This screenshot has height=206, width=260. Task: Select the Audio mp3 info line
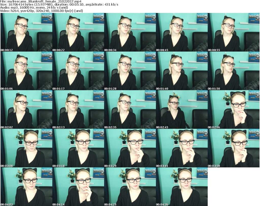point(34,8)
